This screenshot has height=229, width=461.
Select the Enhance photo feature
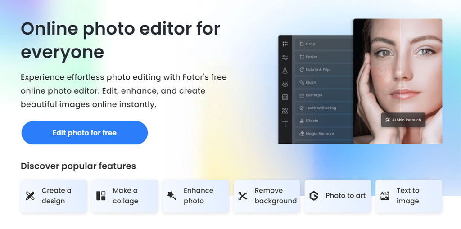point(196,196)
